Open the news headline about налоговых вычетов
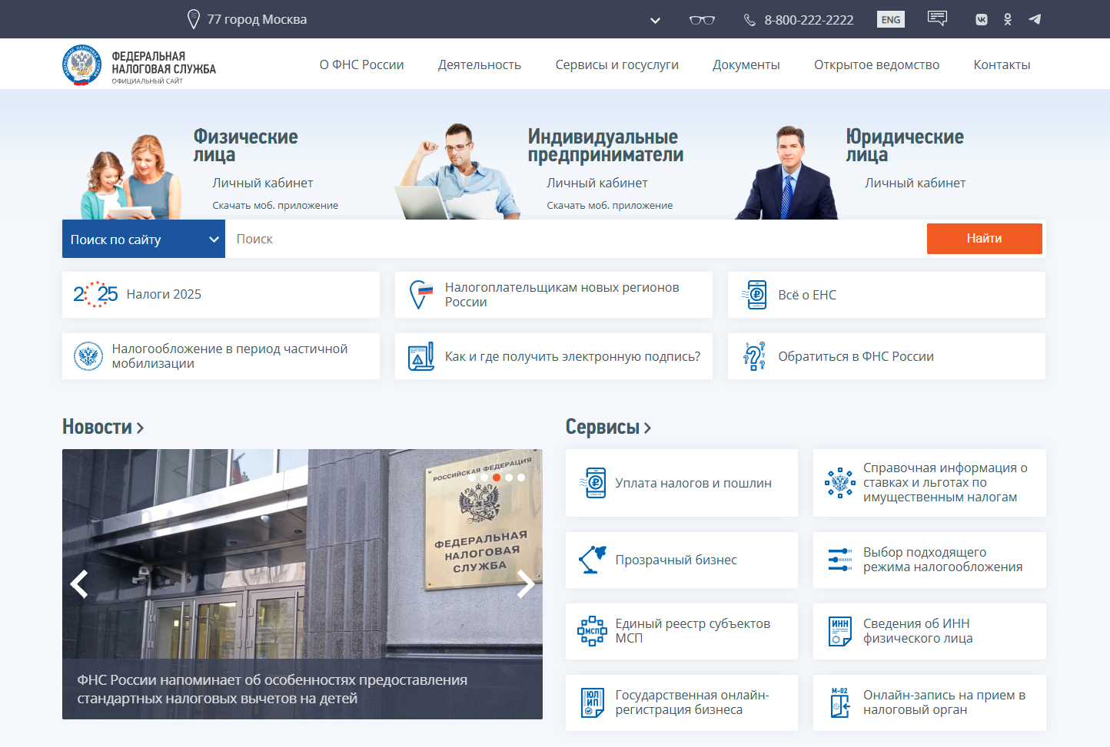 tap(272, 689)
